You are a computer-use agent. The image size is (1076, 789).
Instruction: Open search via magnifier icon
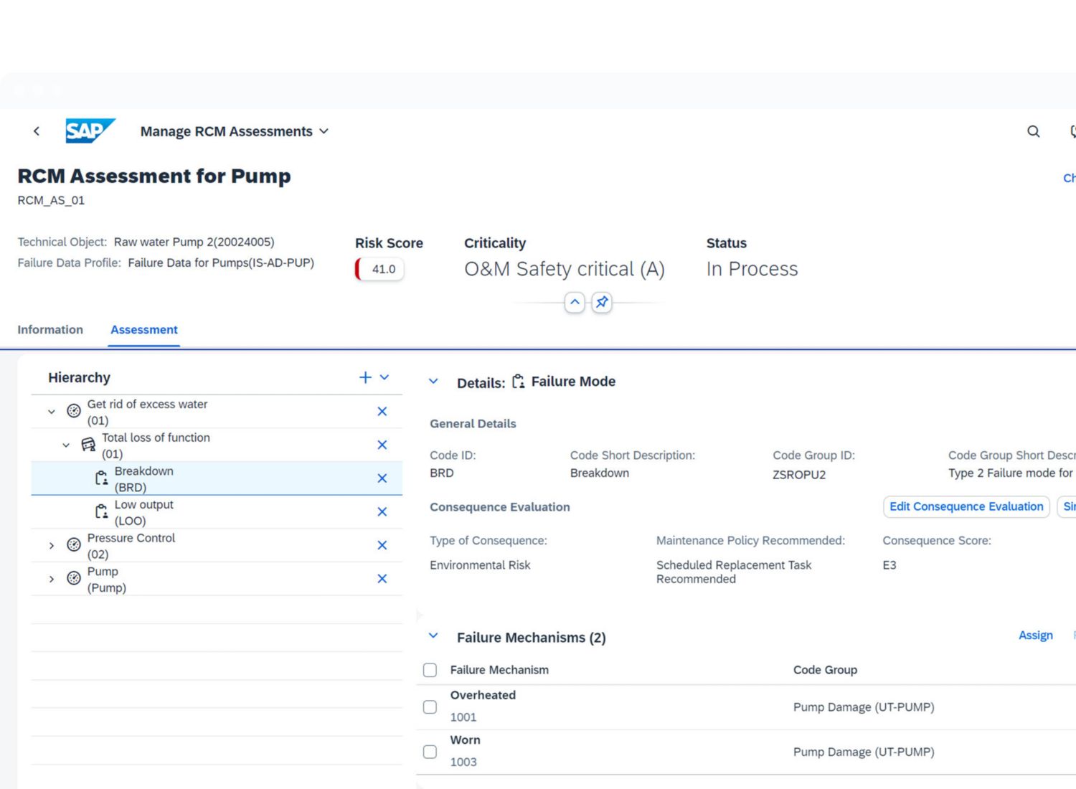[1033, 131]
